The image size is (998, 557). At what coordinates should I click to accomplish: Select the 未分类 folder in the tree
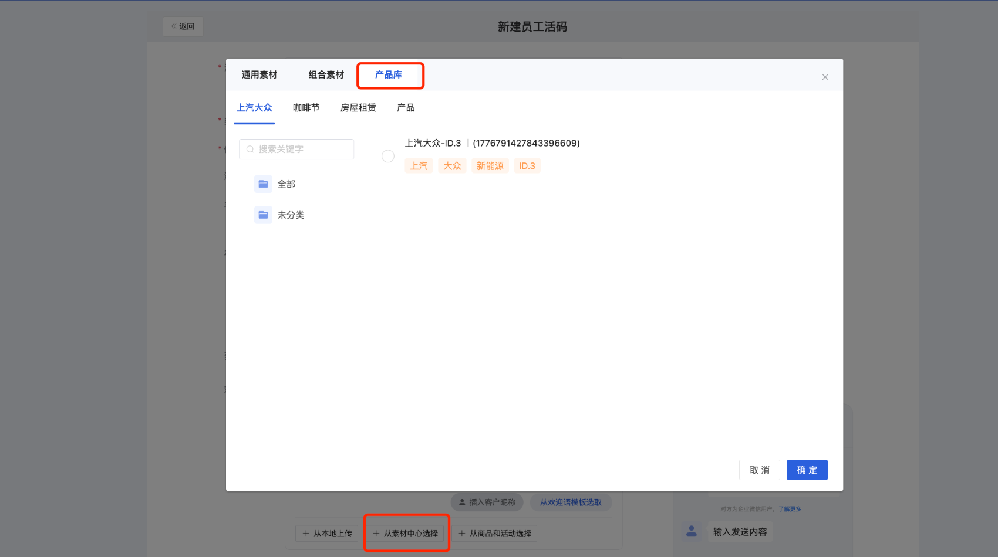point(291,215)
